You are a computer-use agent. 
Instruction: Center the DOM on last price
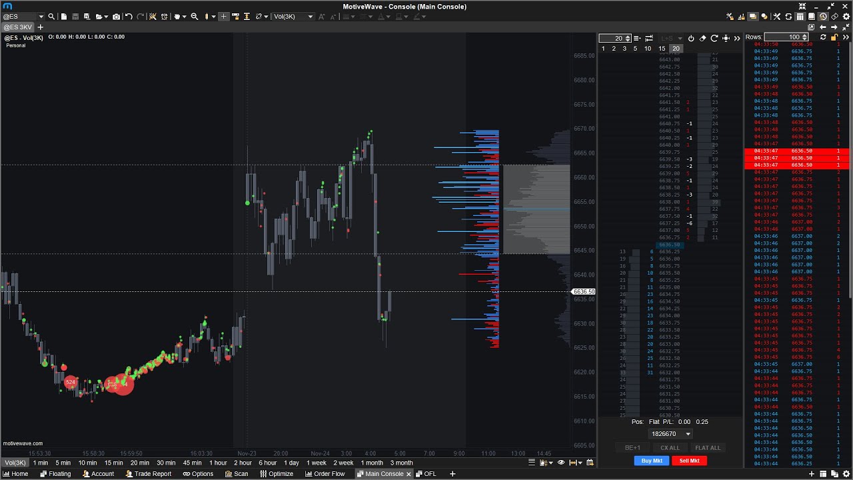(726, 38)
